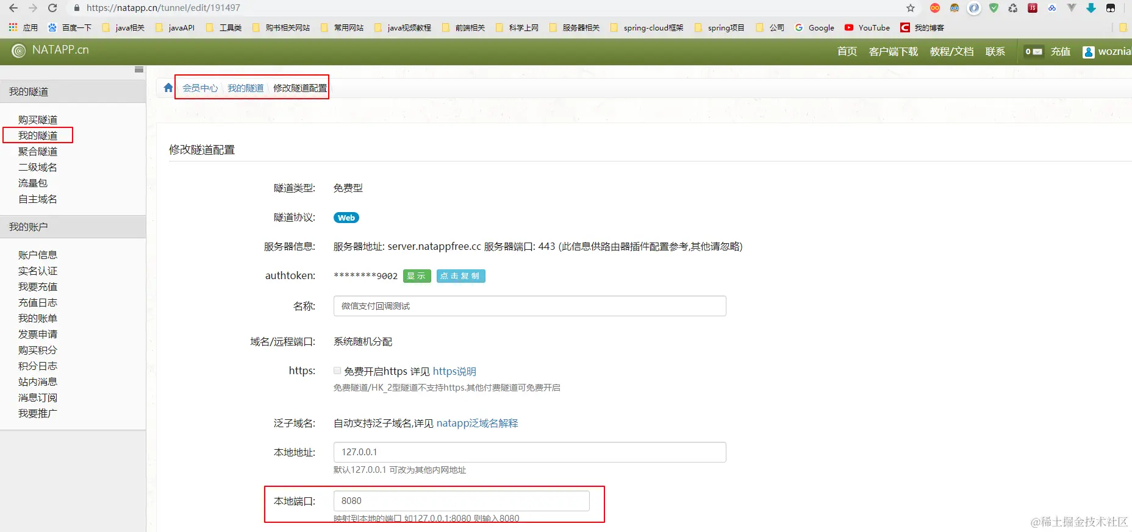The height and width of the screenshot is (532, 1132).
Task: Expand the 工具类 bookmark folder
Action: 224,27
